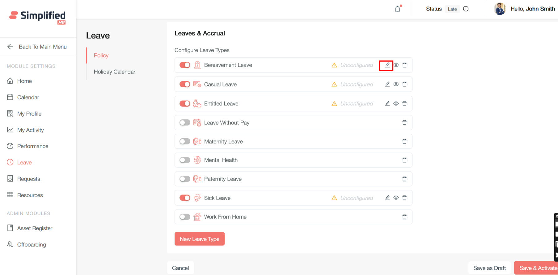Go to Asset Register module
Viewport: 558px width, 275px height.
(x=35, y=228)
